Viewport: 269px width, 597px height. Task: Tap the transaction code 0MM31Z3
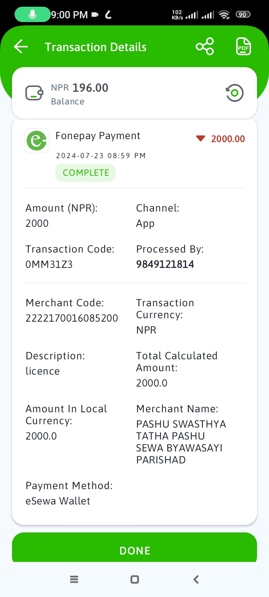point(49,265)
